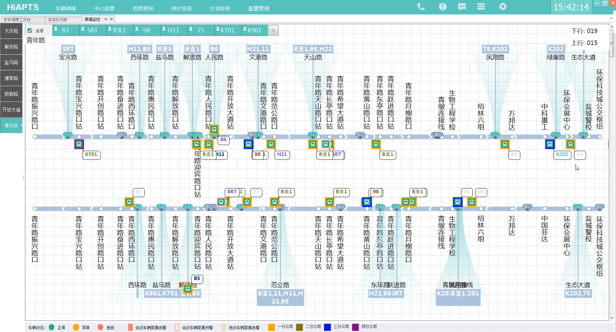Select the purple K701 bus icon

79,144
